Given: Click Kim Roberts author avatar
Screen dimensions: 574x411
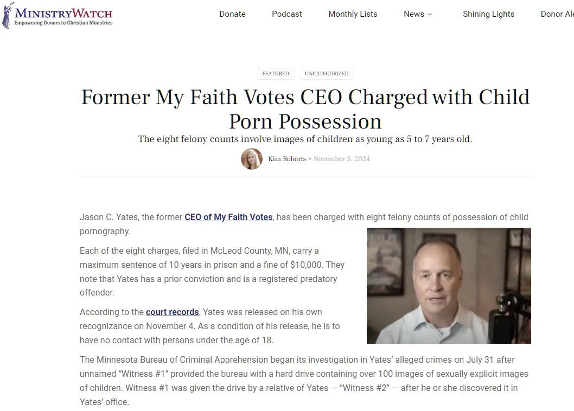Looking at the screenshot, I should (x=252, y=159).
